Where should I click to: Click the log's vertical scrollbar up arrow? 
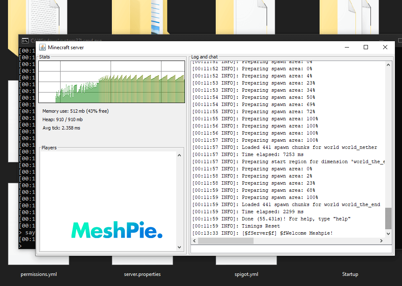click(388, 65)
